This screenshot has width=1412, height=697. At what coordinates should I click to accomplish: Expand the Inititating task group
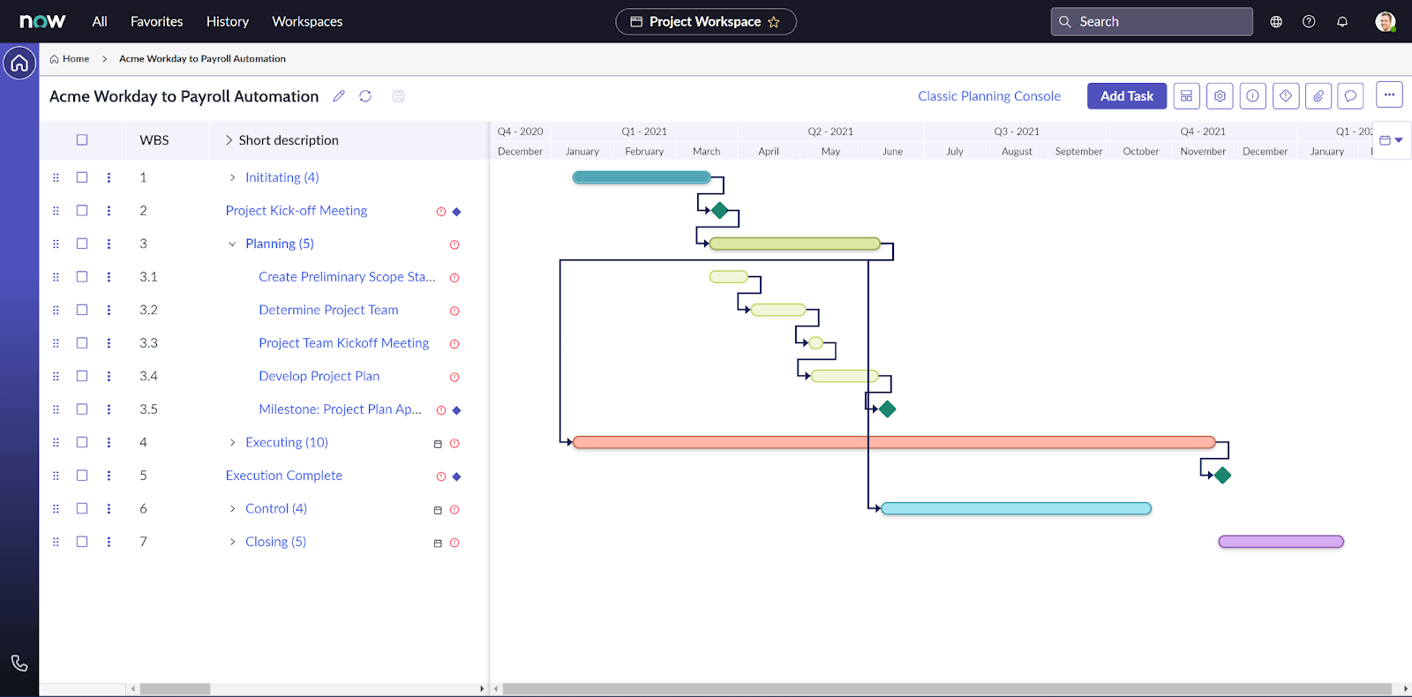click(x=232, y=177)
